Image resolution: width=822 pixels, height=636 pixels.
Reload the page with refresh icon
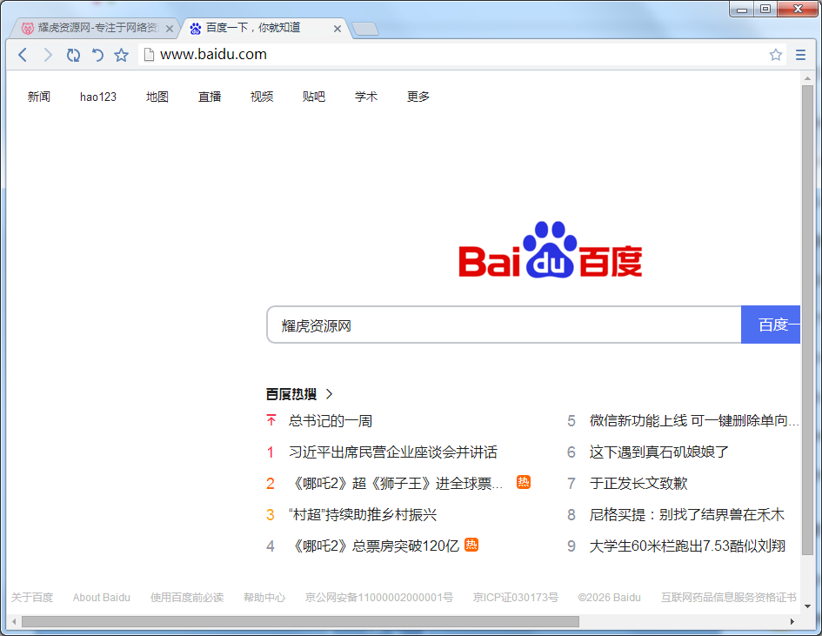pyautogui.click(x=73, y=55)
